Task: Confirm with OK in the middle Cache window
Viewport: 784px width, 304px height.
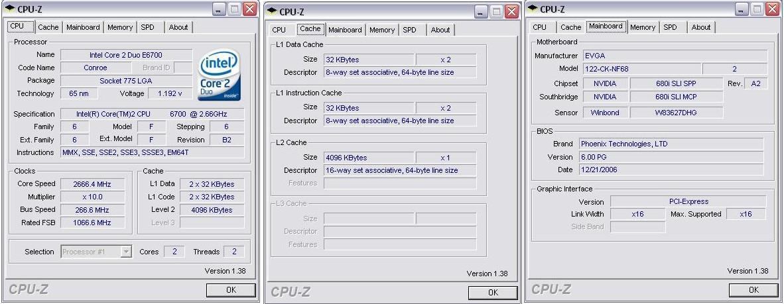Action: point(493,293)
